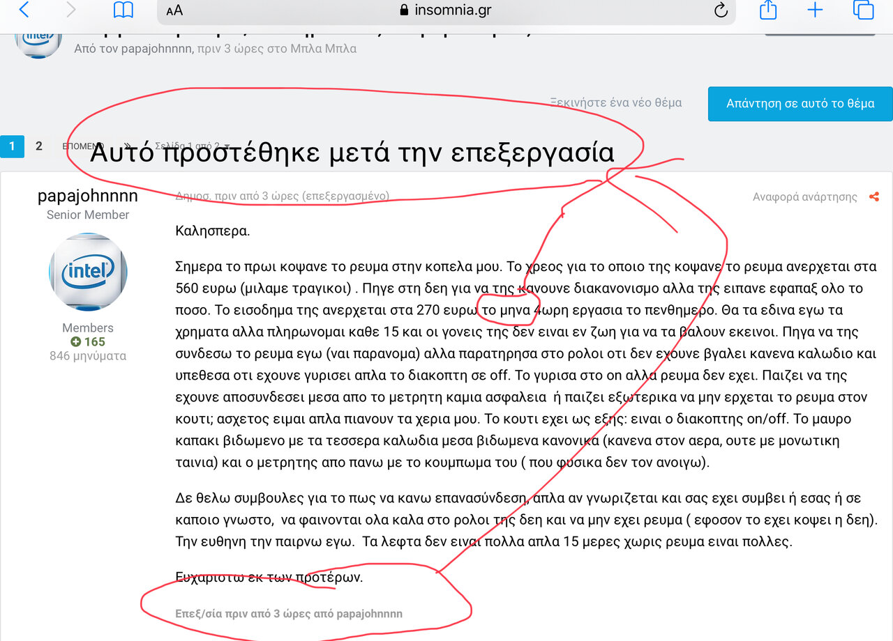The width and height of the screenshot is (893, 641).
Task: Select the insomnia.gr address bar
Action: (446, 10)
